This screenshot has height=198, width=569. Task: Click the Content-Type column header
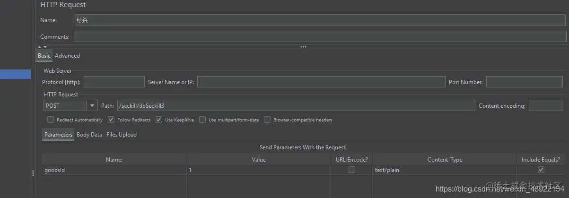(445, 160)
